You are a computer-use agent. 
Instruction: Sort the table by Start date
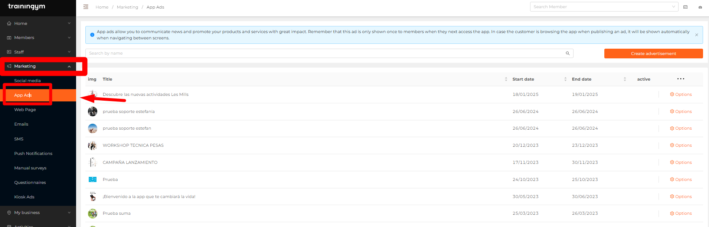565,79
